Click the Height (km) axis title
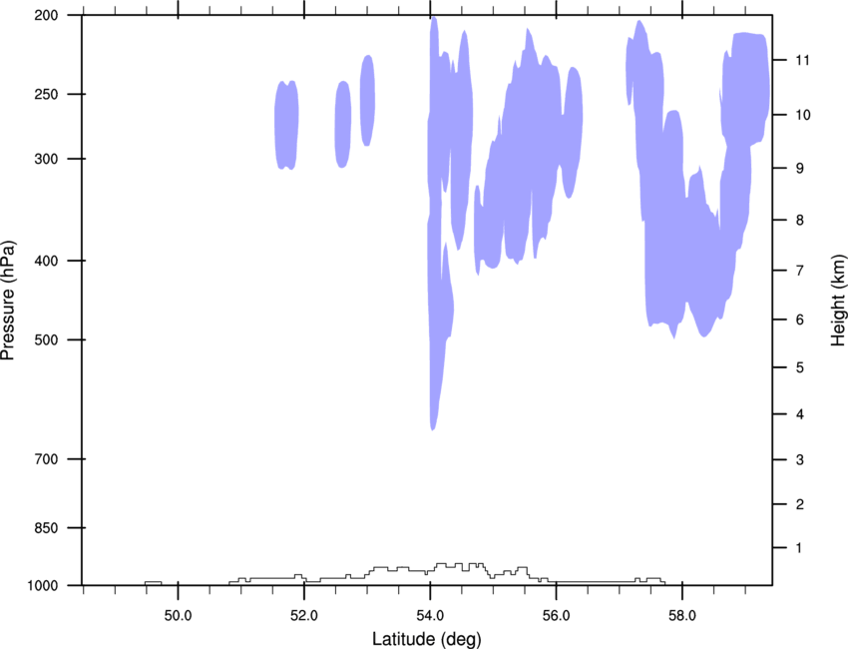The width and height of the screenshot is (848, 649). pos(838,300)
